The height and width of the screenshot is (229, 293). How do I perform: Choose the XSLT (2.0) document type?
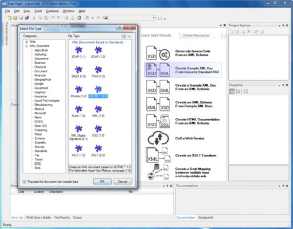click(x=98, y=148)
